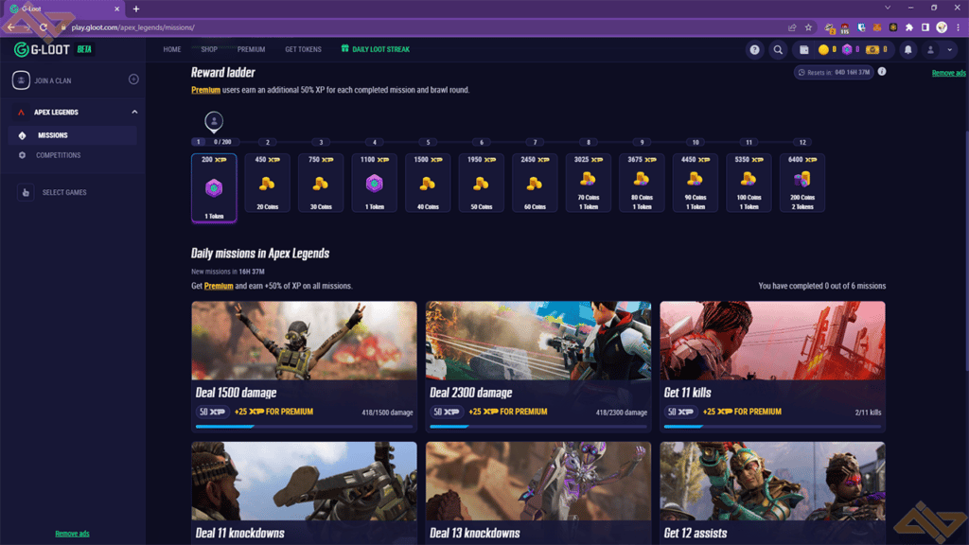This screenshot has width=969, height=545.
Task: Click the profile avatar icon in header
Action: point(931,49)
